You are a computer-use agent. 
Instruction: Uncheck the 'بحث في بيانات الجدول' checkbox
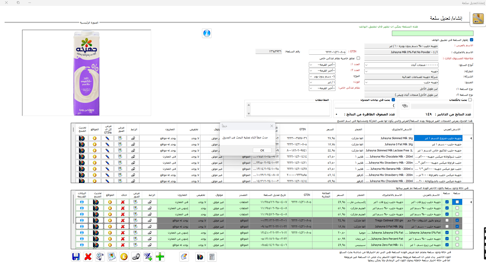pos(393,100)
